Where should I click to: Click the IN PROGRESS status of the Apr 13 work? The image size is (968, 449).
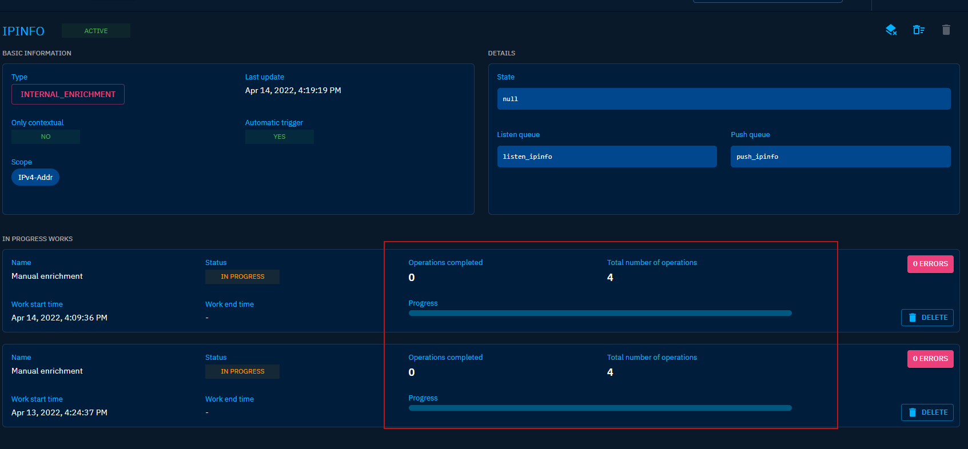[x=242, y=371]
